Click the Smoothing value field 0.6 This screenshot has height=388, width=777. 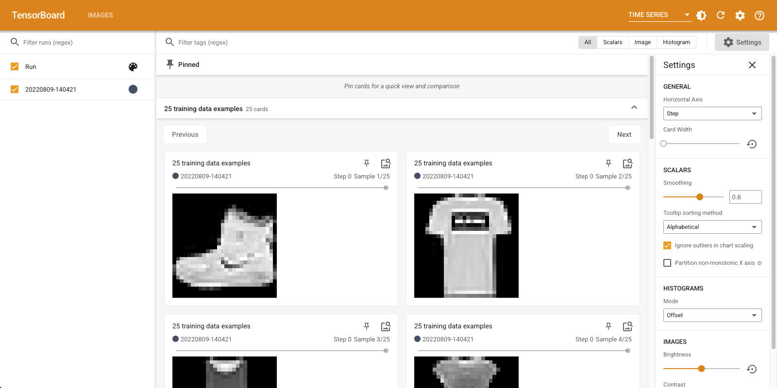coord(745,197)
